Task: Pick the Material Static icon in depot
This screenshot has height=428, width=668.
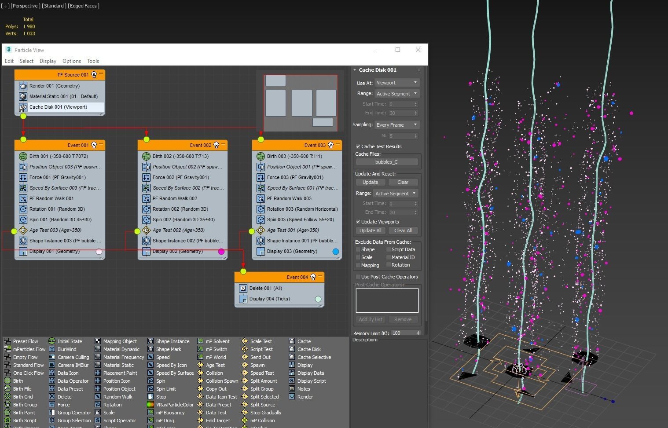Action: coord(98,365)
